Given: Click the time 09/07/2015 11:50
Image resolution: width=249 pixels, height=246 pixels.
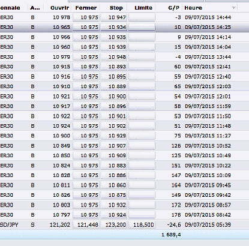Looking at the screenshot, I should (208, 116).
